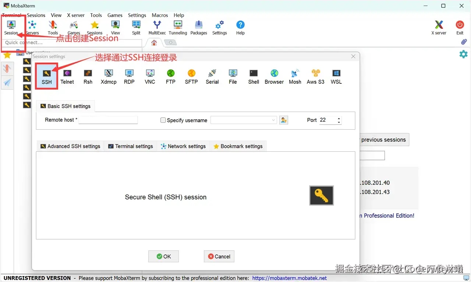Open the mobaxterm.mobatek.net link
This screenshot has width=471, height=282.
[x=290, y=278]
